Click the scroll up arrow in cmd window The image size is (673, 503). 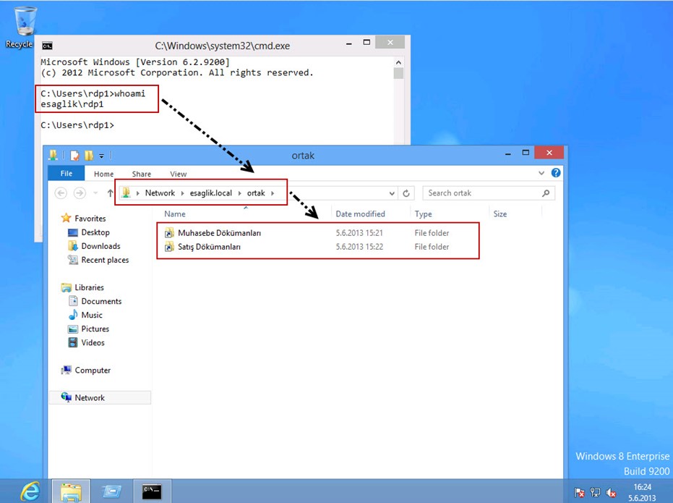[398, 63]
